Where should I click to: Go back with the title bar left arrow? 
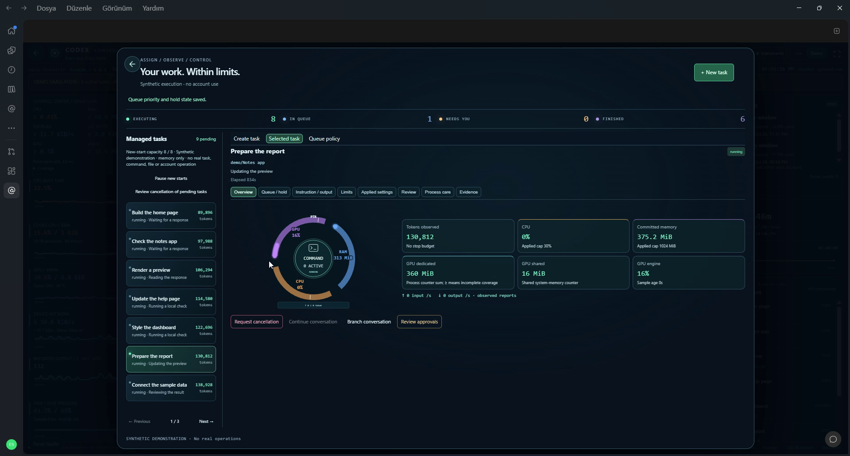(x=9, y=8)
